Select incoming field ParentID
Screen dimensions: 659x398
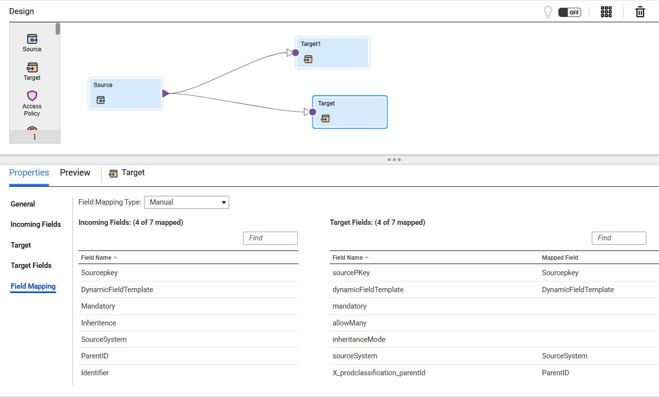coord(95,356)
